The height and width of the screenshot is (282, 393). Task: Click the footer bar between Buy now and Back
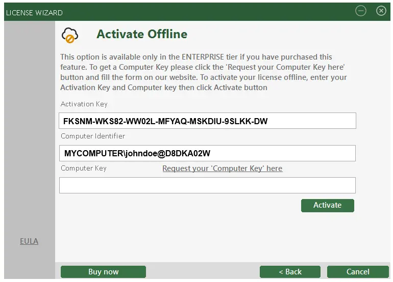pos(203,272)
